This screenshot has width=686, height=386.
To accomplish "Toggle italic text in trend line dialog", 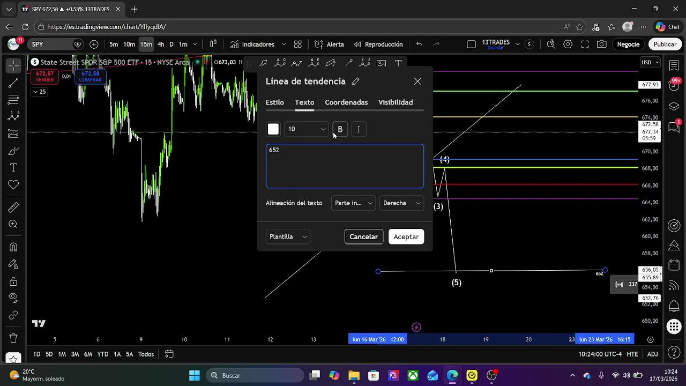I will click(359, 129).
